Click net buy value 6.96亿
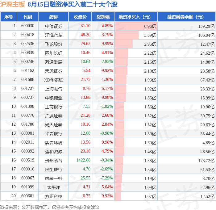 150,26
